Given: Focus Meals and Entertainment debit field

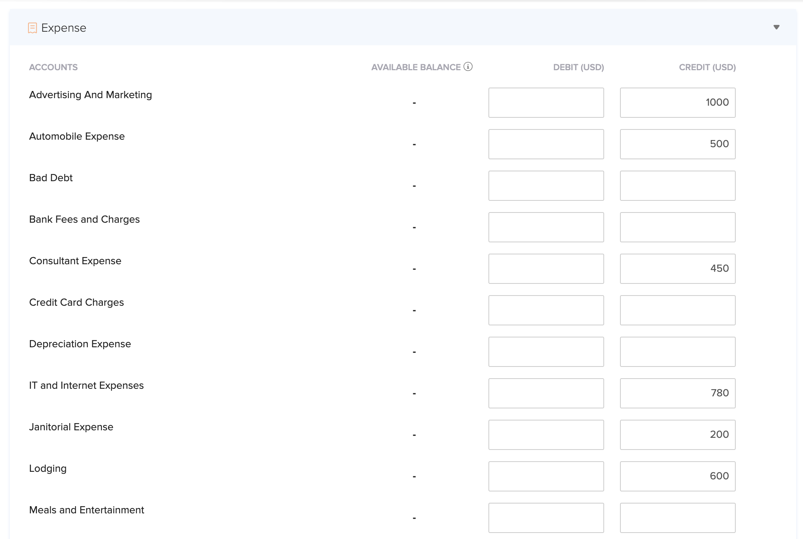Looking at the screenshot, I should [x=546, y=518].
